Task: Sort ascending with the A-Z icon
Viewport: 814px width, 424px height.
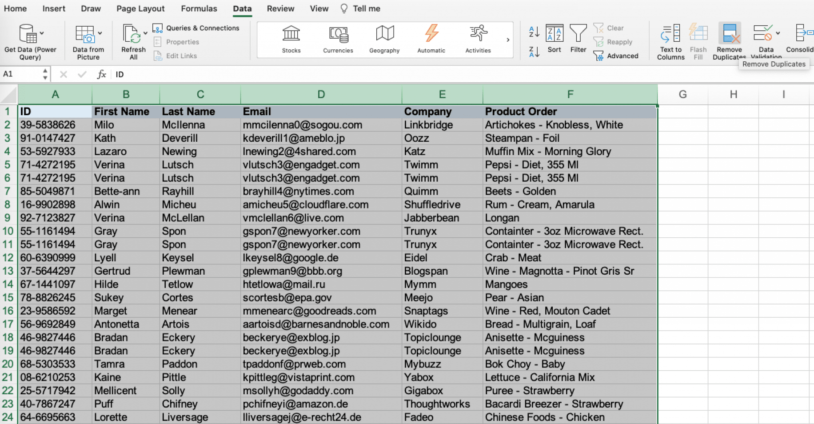Action: [533, 32]
